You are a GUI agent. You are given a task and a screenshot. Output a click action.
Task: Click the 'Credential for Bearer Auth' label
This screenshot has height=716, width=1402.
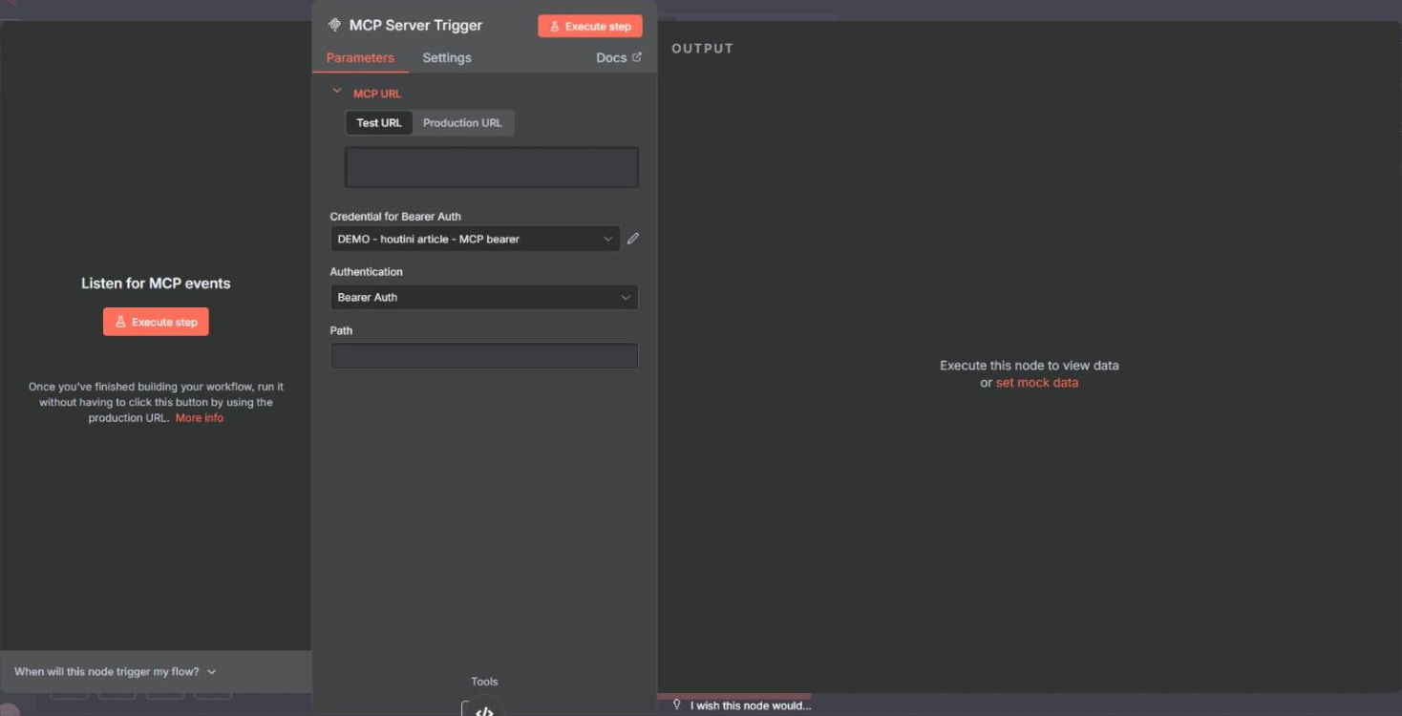[x=395, y=217]
